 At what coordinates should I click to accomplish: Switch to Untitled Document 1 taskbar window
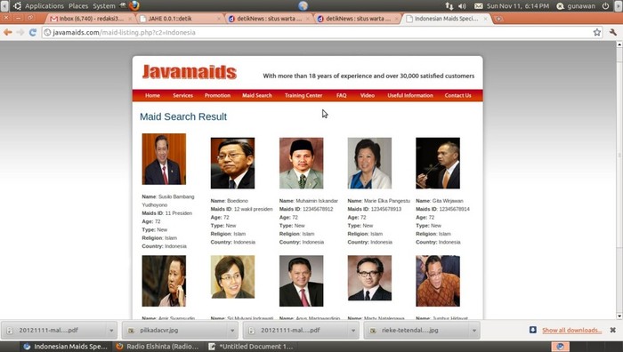point(251,347)
